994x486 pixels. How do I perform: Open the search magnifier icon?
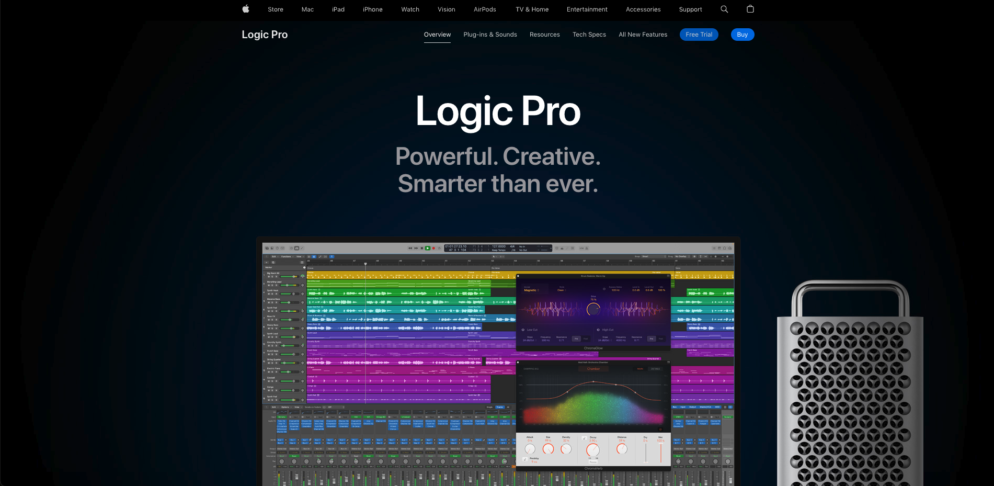724,9
